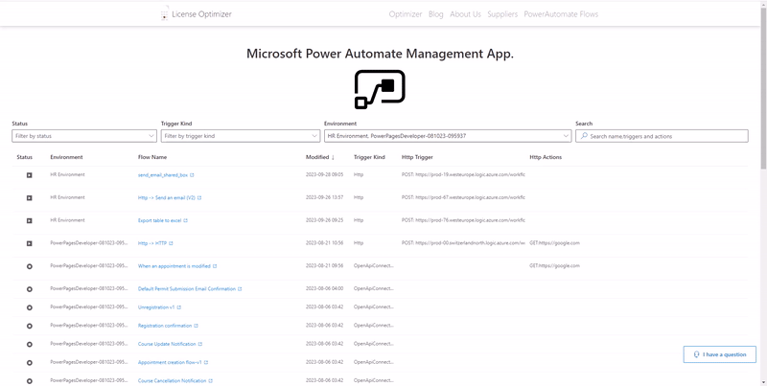The height and width of the screenshot is (386, 767).
Task: Click the search magnifier icon
Action: tap(584, 136)
